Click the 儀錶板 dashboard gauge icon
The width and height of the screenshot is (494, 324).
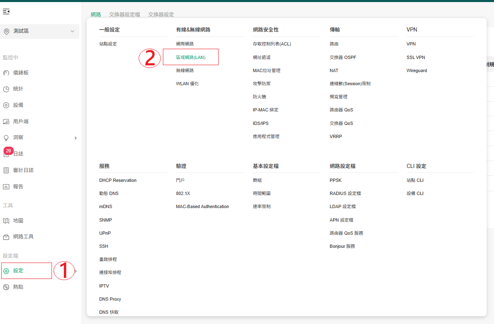tap(6, 73)
